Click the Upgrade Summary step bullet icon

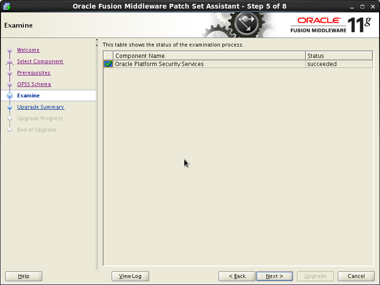point(9,107)
